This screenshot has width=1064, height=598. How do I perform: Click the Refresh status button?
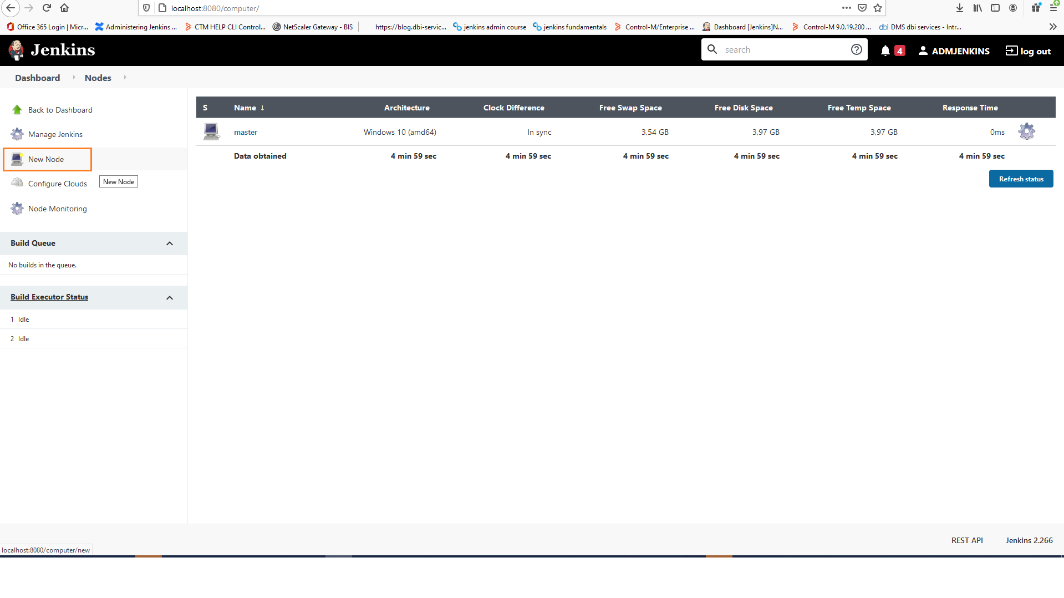[x=1021, y=179]
